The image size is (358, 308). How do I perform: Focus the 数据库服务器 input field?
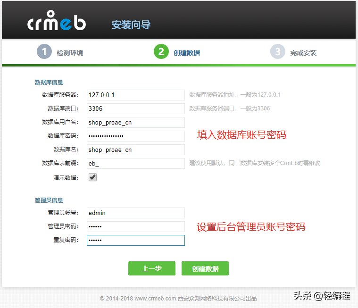[136, 95]
